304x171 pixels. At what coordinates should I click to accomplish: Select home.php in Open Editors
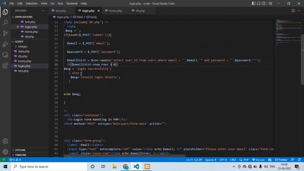(31, 32)
